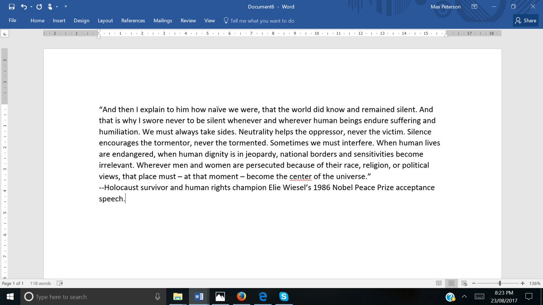Open the touch keyboard icon

coord(480,297)
